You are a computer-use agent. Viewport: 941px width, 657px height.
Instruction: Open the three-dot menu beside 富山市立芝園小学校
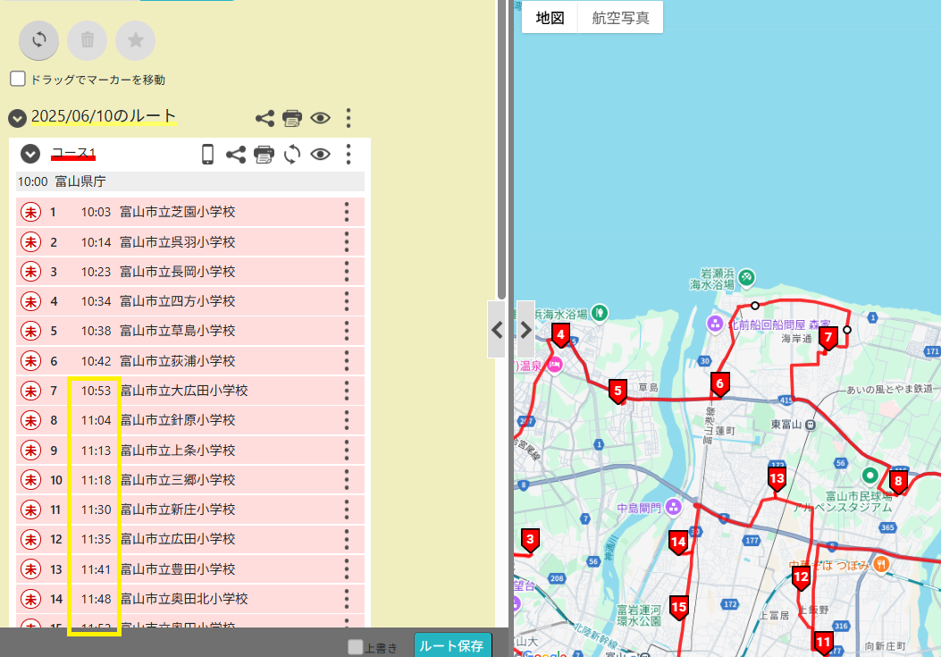coord(348,212)
